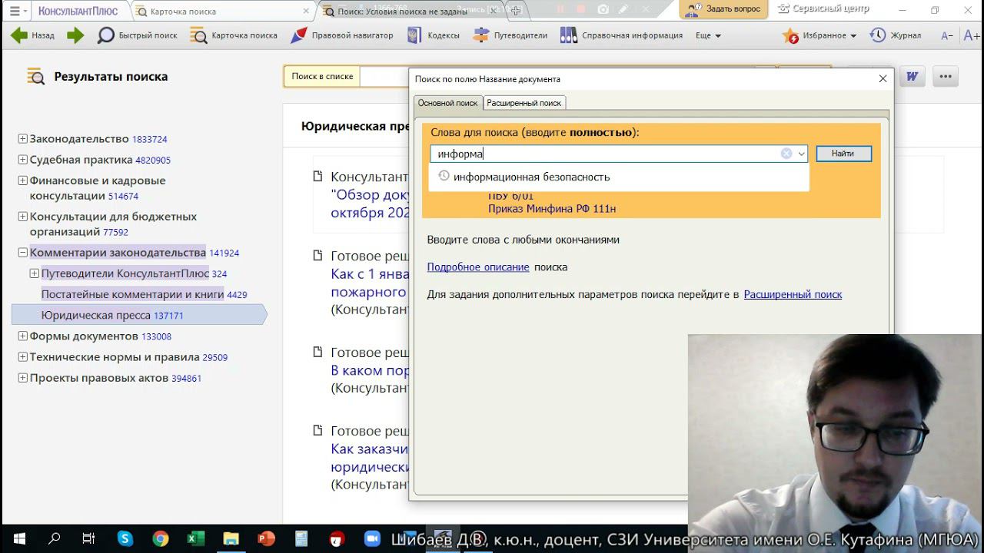Open Excel from the taskbar
The width and height of the screenshot is (984, 553).
point(195,538)
